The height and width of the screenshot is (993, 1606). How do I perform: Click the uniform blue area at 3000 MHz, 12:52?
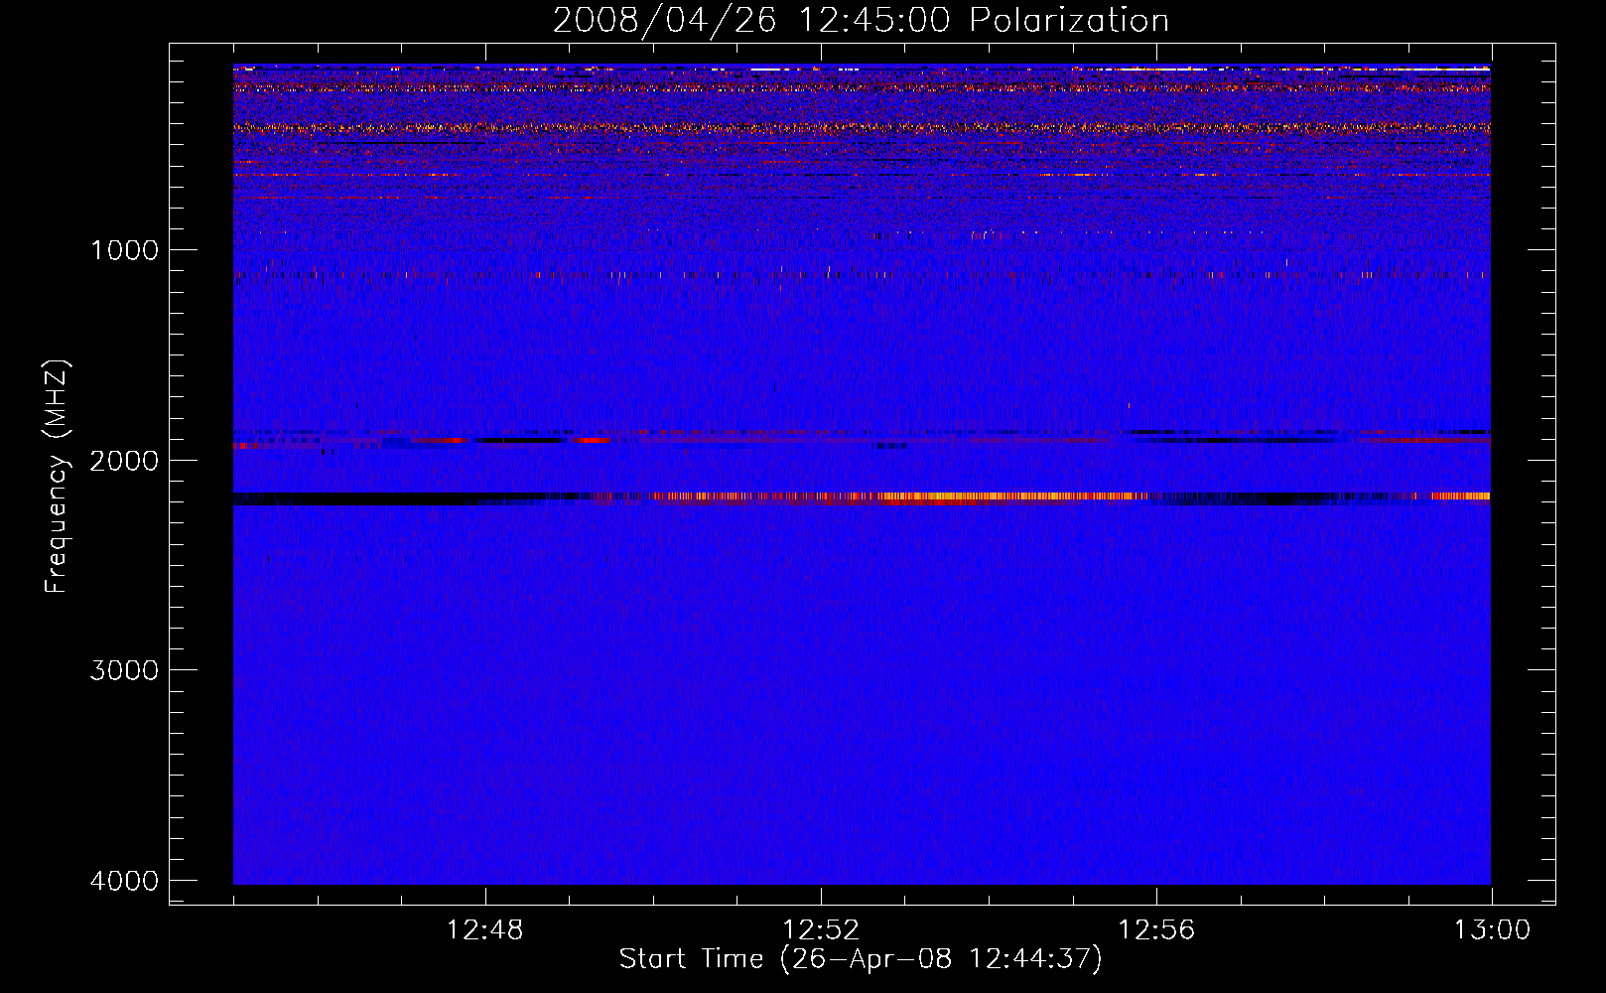(x=821, y=669)
